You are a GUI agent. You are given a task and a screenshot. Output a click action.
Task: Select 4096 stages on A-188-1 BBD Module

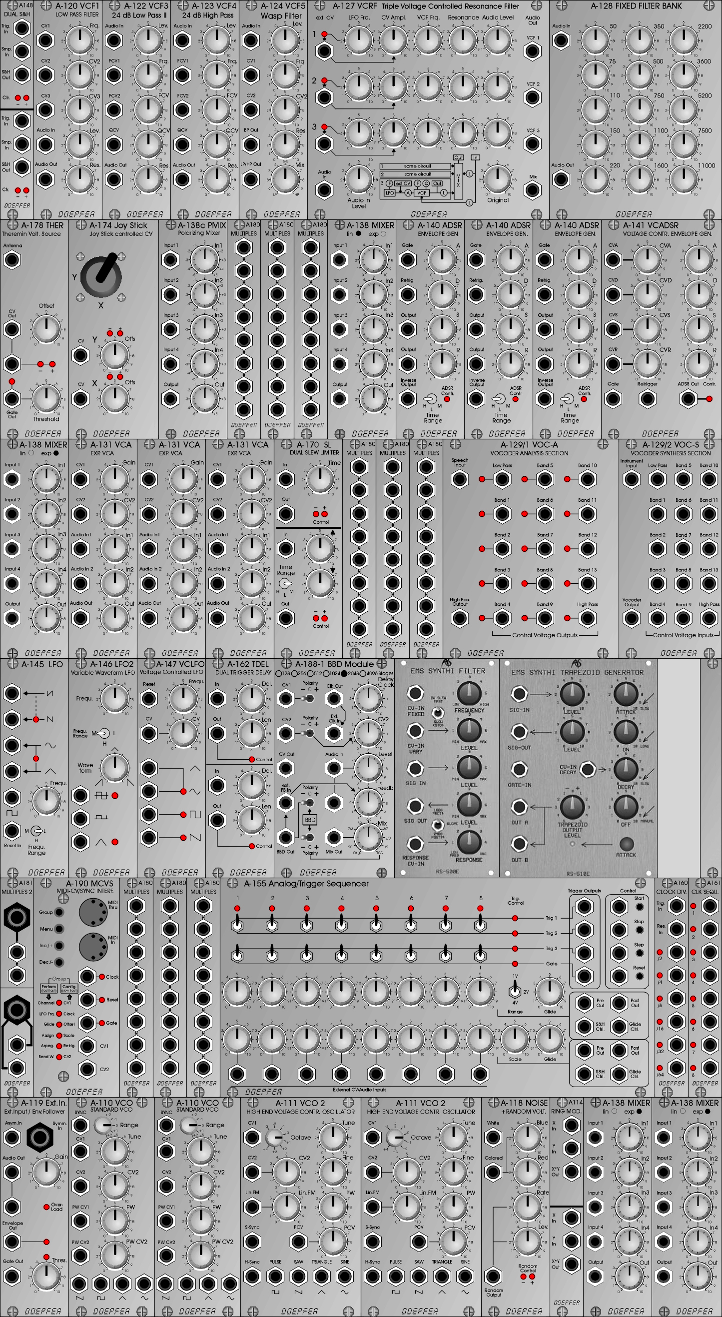[363, 673]
